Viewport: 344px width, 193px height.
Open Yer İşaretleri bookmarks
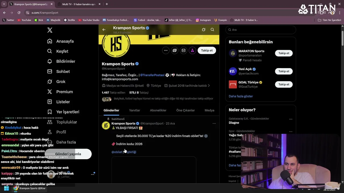(63, 112)
